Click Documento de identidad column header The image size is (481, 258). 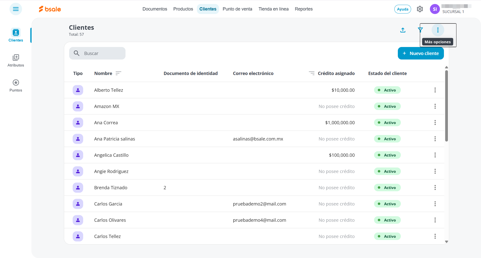point(191,73)
